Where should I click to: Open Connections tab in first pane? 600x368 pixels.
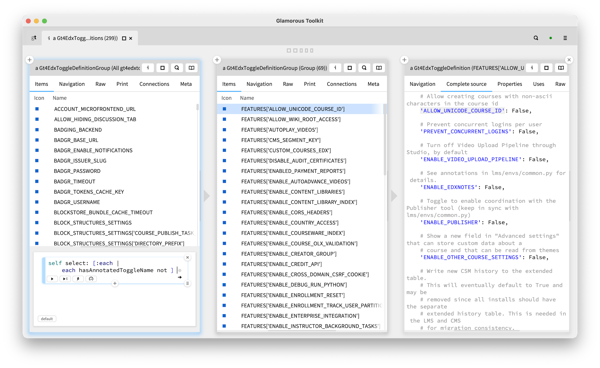pos(154,84)
